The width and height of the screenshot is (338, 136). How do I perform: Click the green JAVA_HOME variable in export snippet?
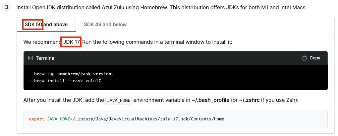coord(59,119)
